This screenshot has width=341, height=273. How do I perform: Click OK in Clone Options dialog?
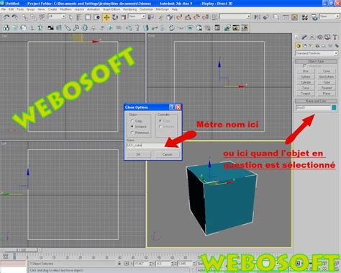point(138,154)
